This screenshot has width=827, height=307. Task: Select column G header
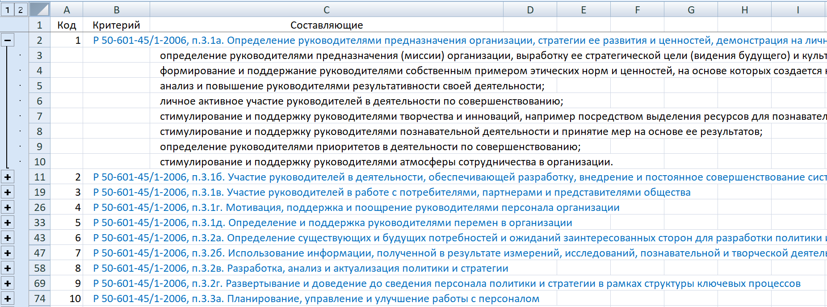tap(691, 10)
